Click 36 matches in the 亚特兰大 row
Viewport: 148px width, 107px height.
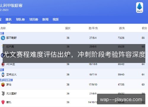68,74
